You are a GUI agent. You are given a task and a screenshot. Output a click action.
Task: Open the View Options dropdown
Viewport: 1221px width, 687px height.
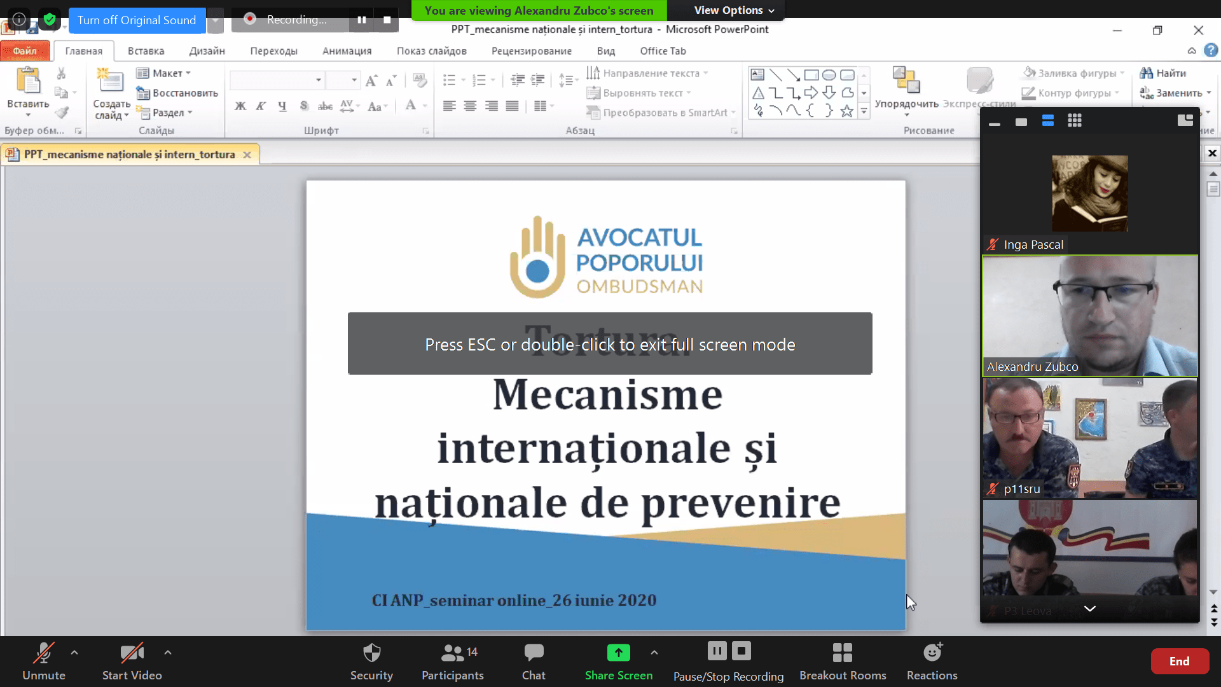point(735,10)
